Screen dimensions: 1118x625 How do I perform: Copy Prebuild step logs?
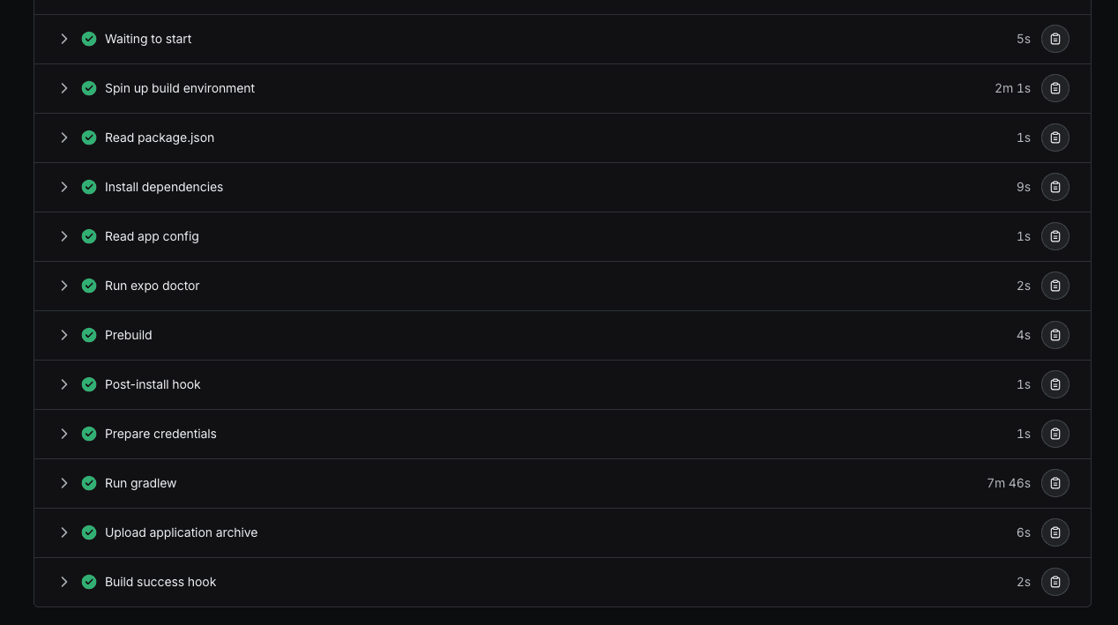pyautogui.click(x=1055, y=335)
